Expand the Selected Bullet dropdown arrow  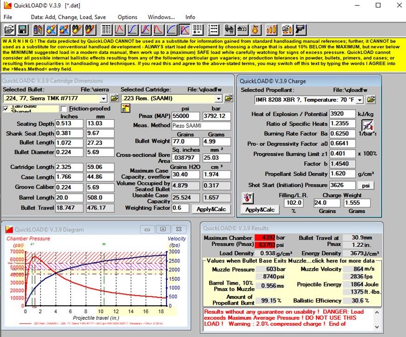tap(104, 98)
